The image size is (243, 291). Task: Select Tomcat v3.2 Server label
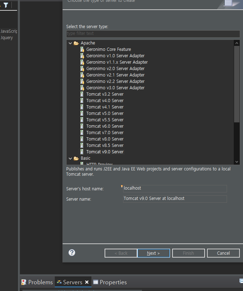(x=105, y=94)
